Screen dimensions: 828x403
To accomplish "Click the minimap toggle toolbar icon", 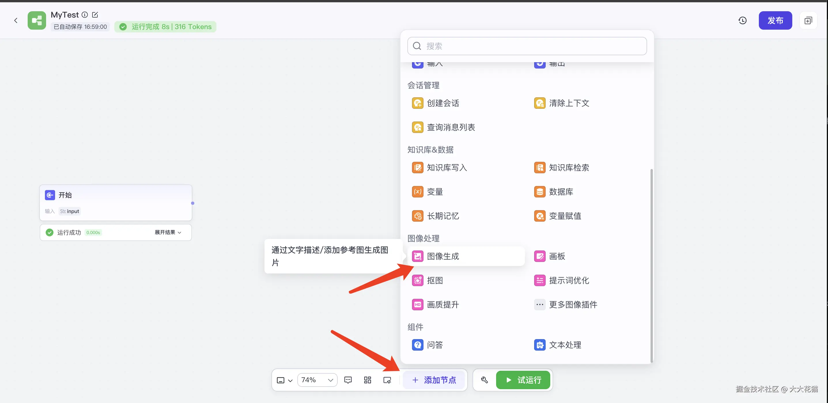I will coord(387,380).
